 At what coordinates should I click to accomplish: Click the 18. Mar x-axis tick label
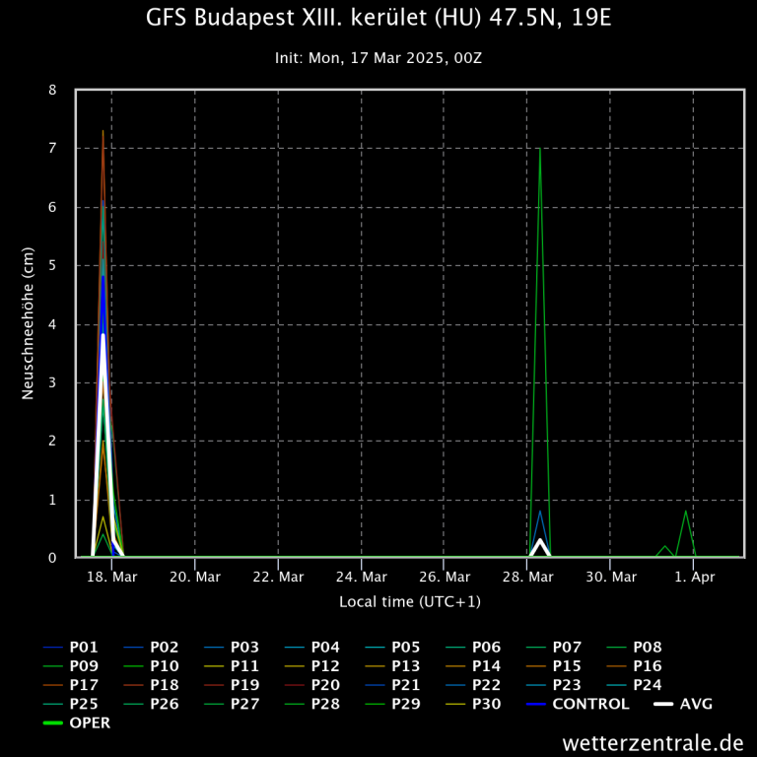[111, 577]
